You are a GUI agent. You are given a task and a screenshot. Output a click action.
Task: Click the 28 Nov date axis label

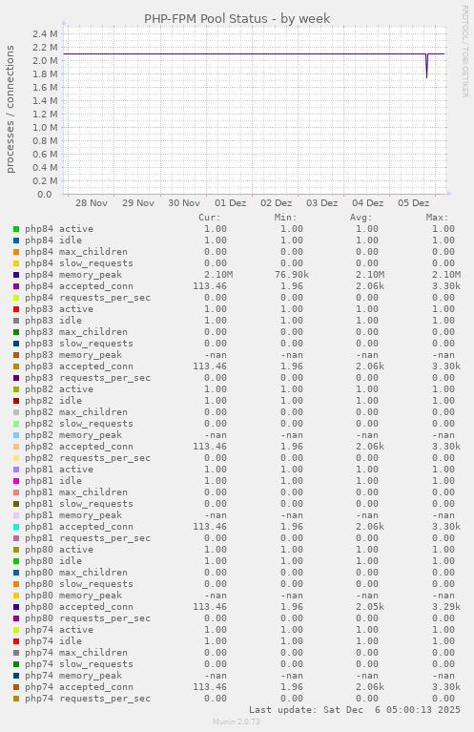[x=92, y=203]
